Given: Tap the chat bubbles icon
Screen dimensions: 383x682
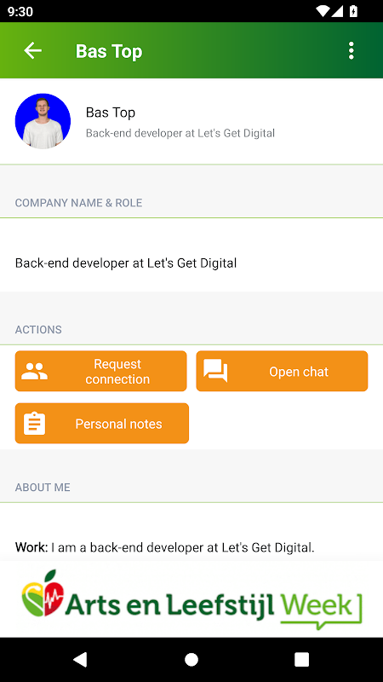Looking at the screenshot, I should click(215, 371).
